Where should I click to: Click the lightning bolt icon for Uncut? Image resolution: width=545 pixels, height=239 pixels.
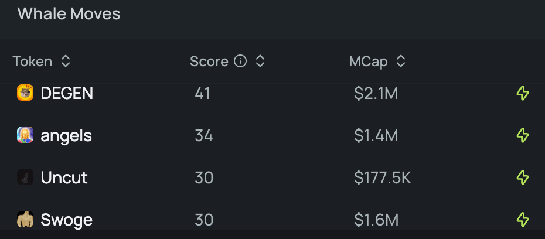coord(522,177)
